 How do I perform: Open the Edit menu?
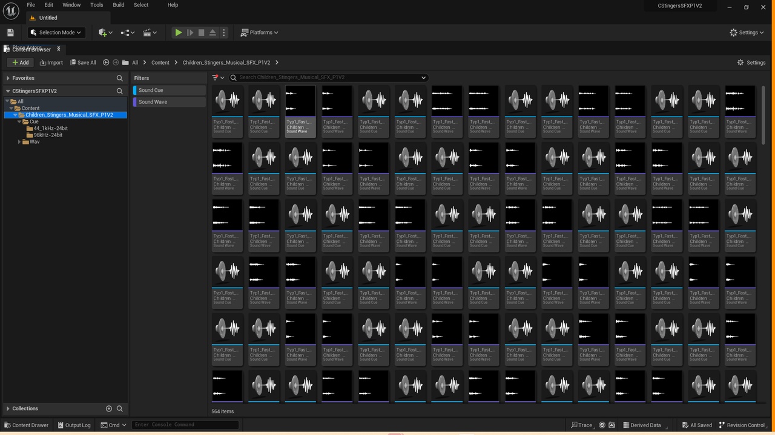coord(49,5)
